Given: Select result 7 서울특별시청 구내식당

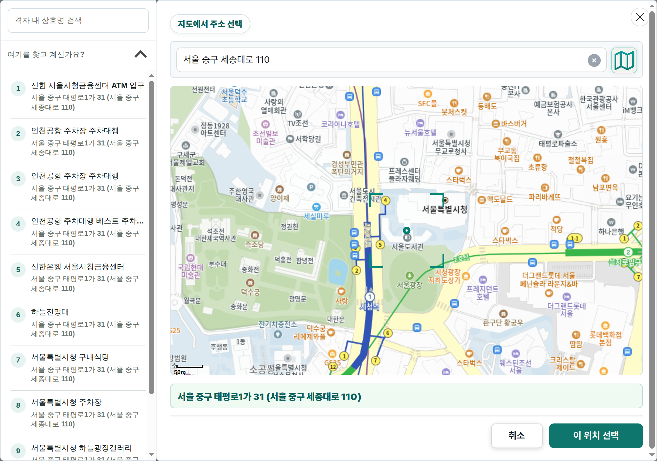Looking at the screenshot, I should click(78, 368).
